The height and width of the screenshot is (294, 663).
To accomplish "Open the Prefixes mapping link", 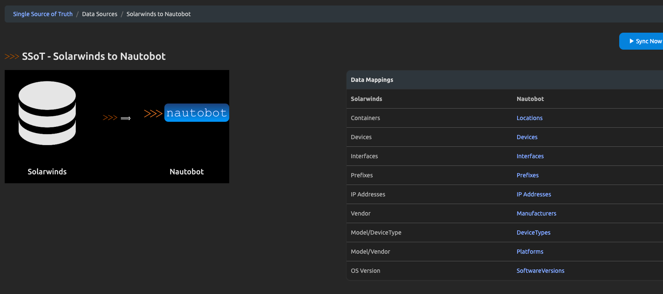I will (527, 175).
